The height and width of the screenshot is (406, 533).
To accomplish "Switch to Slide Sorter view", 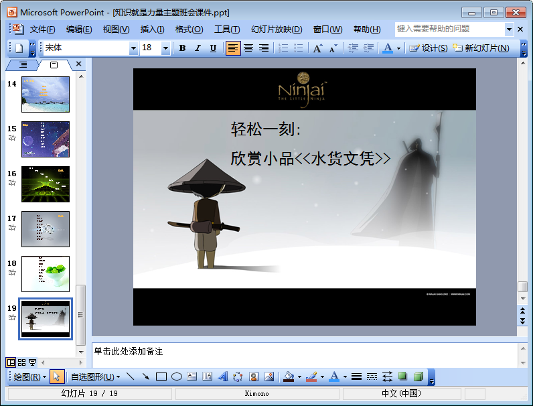I will click(x=21, y=362).
